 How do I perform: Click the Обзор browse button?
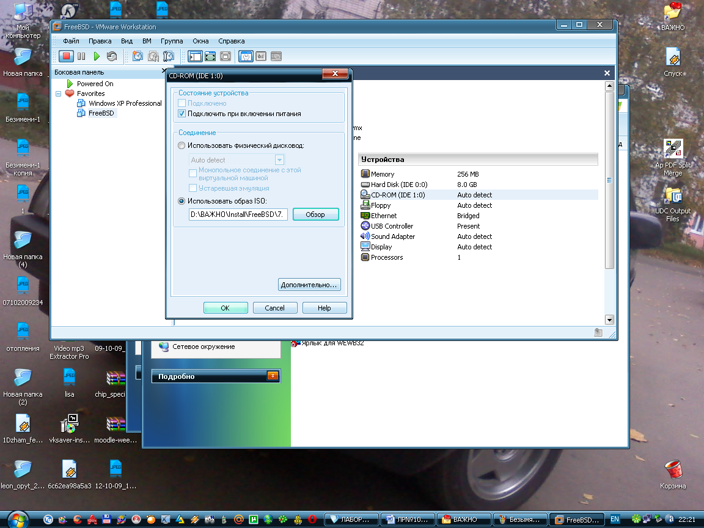point(315,215)
